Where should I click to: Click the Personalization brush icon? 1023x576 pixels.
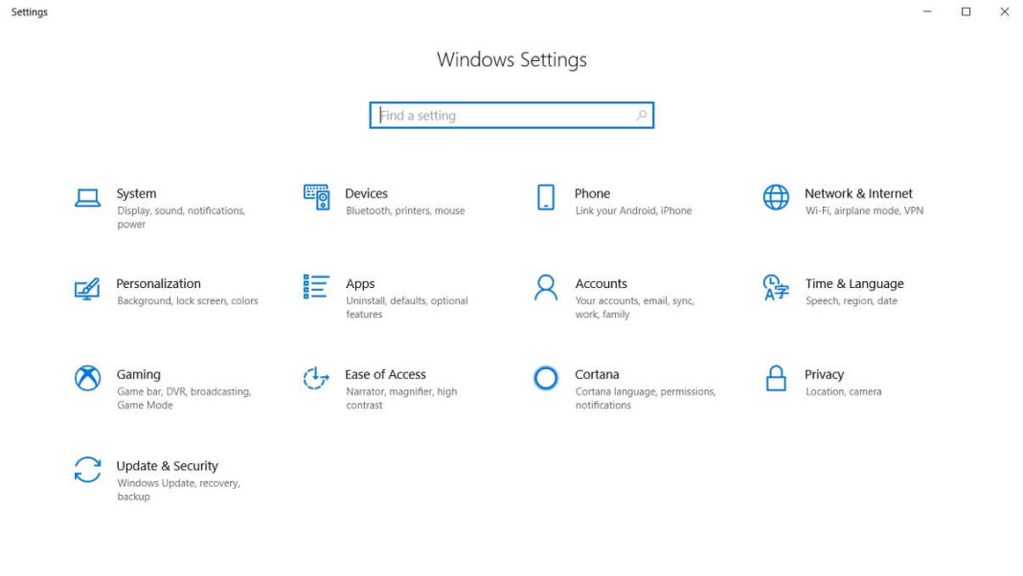[87, 288]
